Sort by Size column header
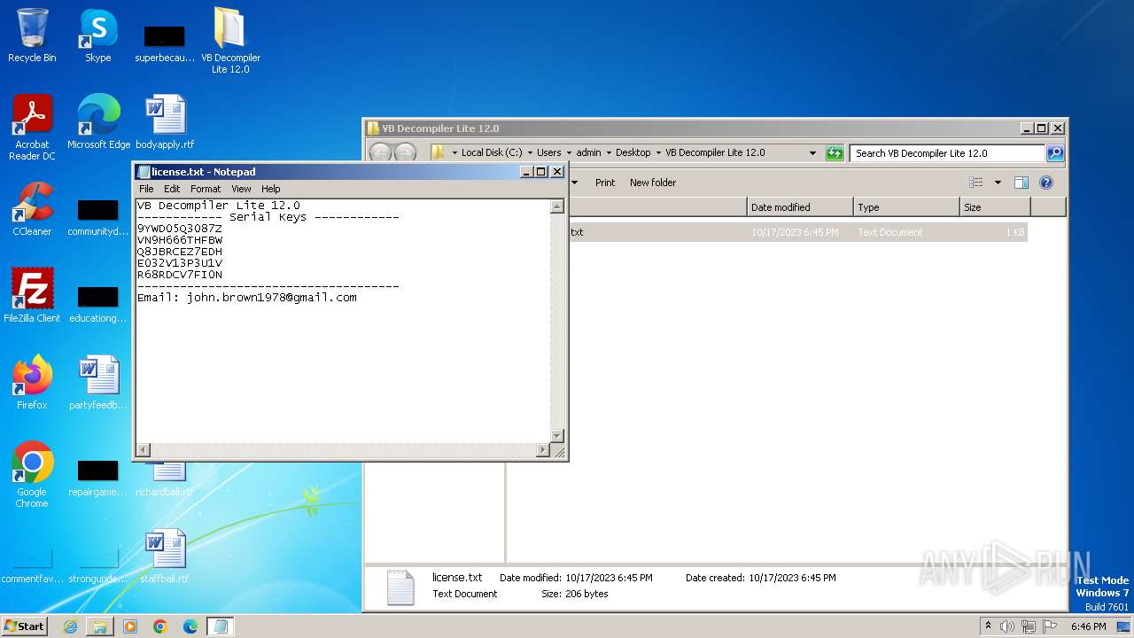The height and width of the screenshot is (638, 1134). [995, 207]
